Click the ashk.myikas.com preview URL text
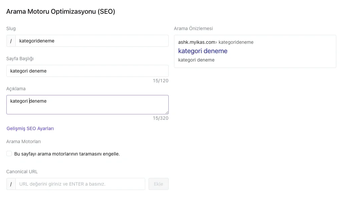This screenshot has height=204, width=341. [x=196, y=42]
